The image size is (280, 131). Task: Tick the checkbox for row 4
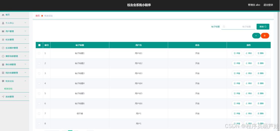[39, 83]
